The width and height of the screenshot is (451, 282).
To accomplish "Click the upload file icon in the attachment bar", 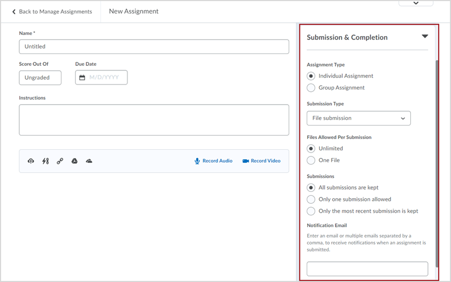I will point(31,161).
